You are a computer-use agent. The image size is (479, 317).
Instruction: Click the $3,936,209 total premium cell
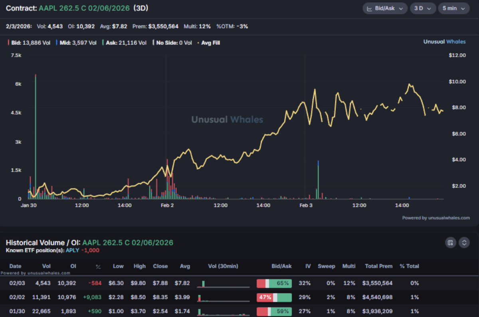tap(377, 311)
